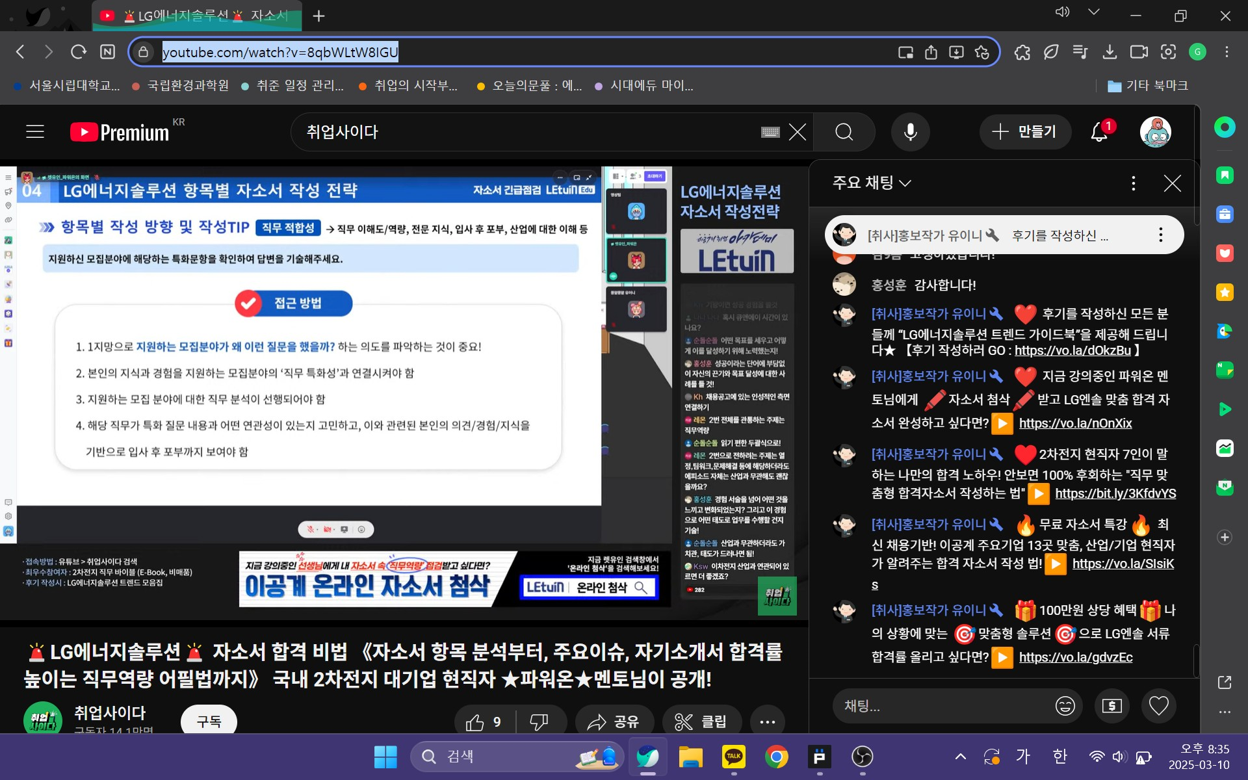Switch to the LG에너지솔루션 browser tab
The image size is (1248, 780).
(201, 16)
